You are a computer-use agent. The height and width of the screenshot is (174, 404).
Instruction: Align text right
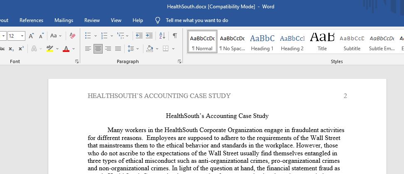click(108, 49)
